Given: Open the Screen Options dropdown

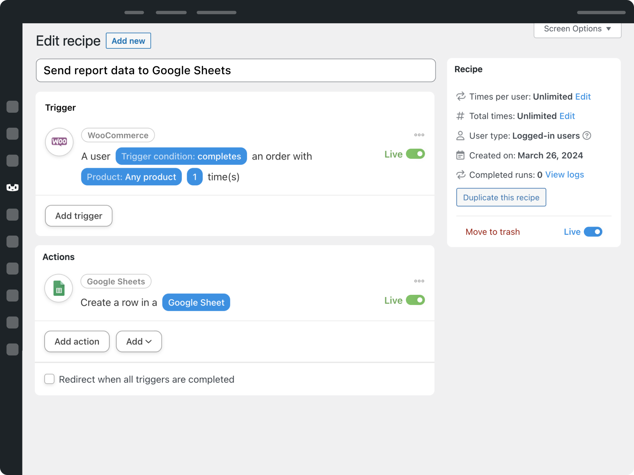Looking at the screenshot, I should point(577,28).
